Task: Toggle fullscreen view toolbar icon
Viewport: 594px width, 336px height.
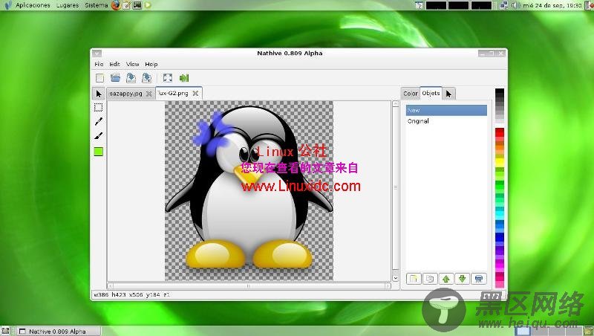Action: point(168,78)
